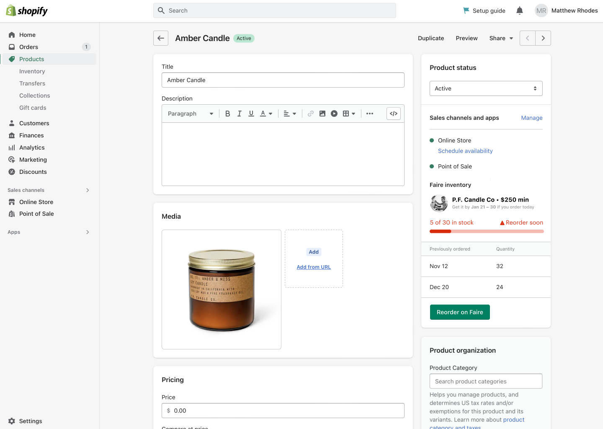Open the text color dropdown arrow

271,113
